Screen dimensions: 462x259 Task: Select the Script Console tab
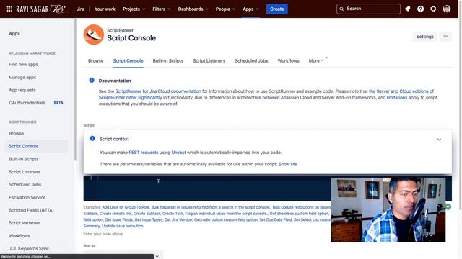[128, 60]
